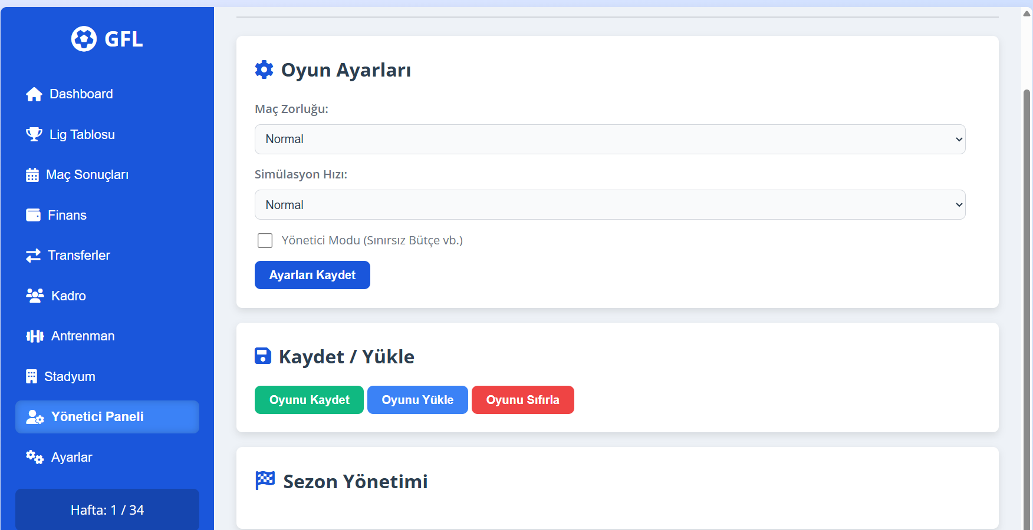The height and width of the screenshot is (530, 1033).
Task: Click the GFL soccer ball logo icon
Action: (x=84, y=39)
